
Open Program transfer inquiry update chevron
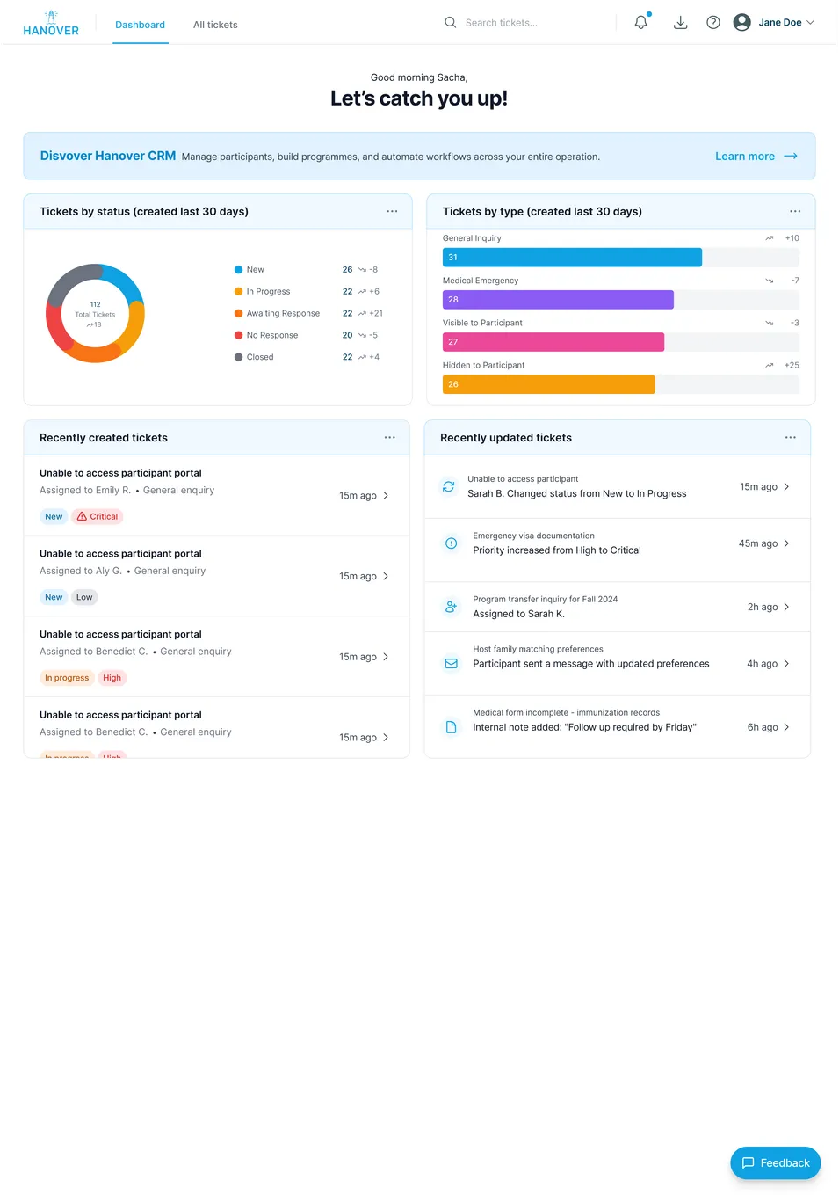[786, 607]
